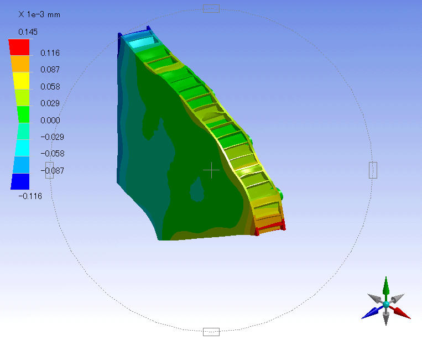Image resolution: width=422 pixels, height=340 pixels.
Task: Click the left rotation handle of the view circle
Action: (x=50, y=170)
